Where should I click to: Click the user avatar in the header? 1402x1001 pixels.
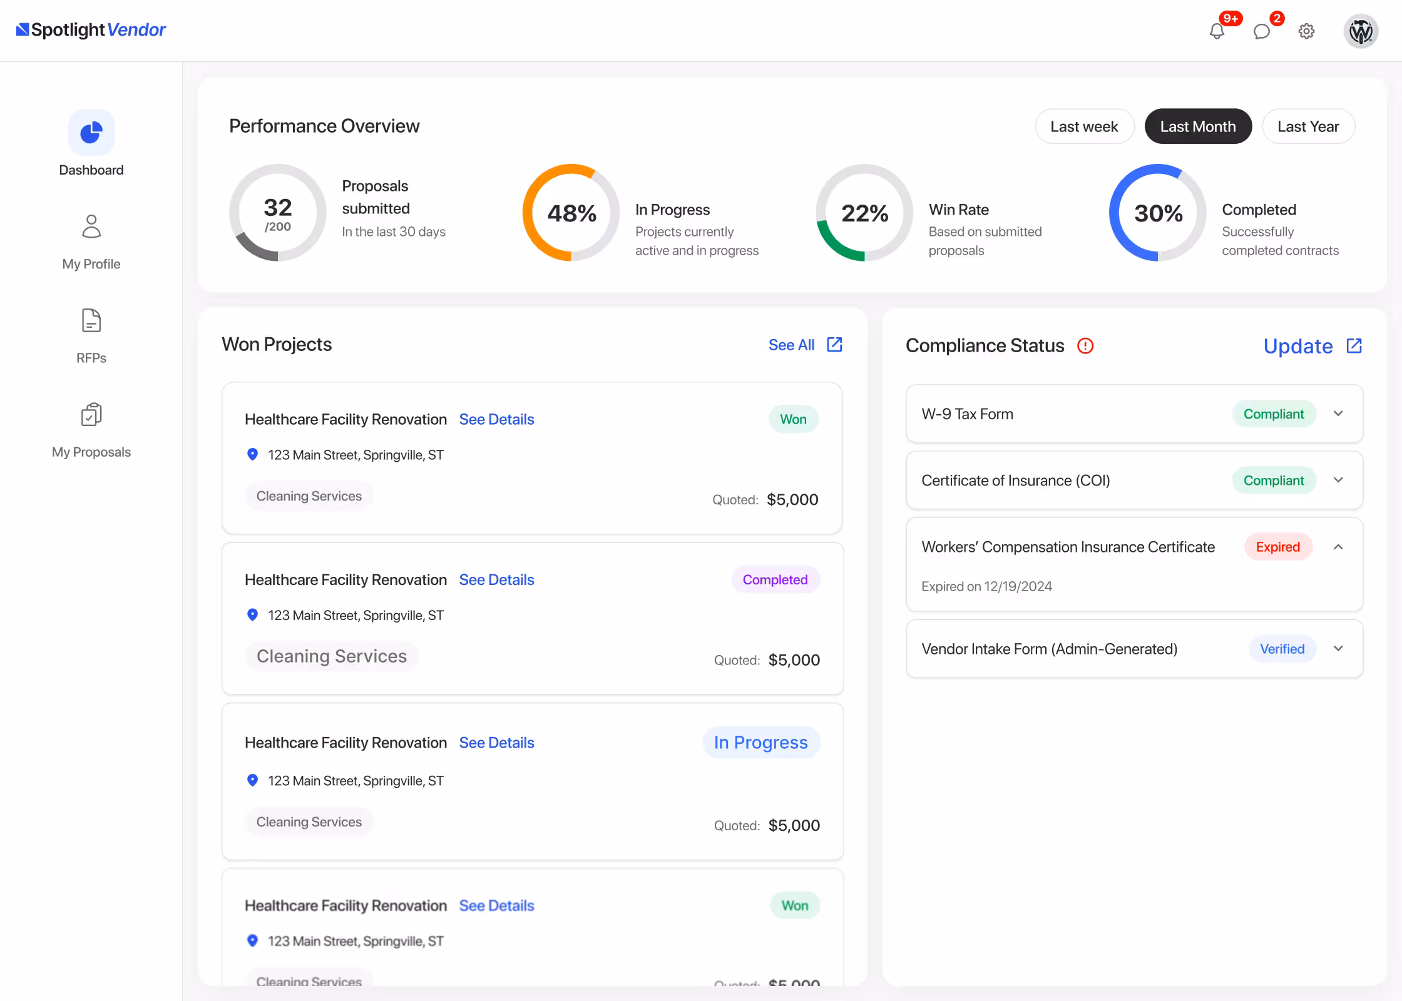[x=1361, y=31]
